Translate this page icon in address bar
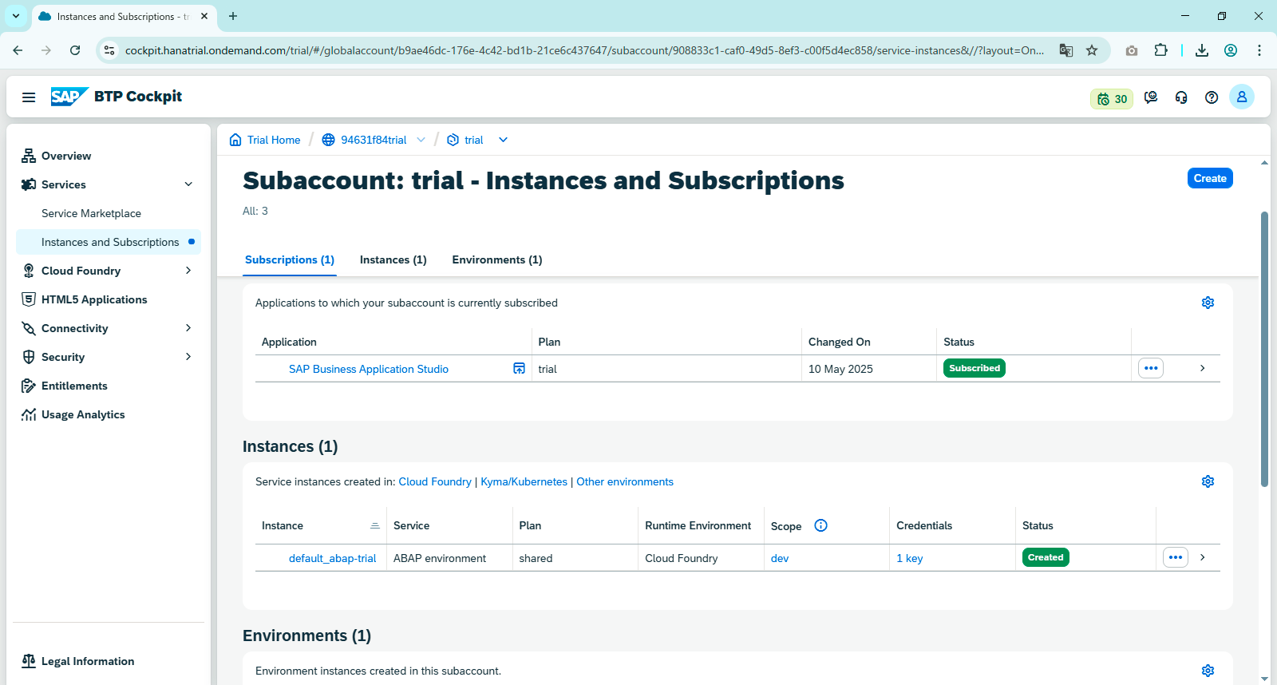The width and height of the screenshot is (1277, 685). tap(1066, 50)
